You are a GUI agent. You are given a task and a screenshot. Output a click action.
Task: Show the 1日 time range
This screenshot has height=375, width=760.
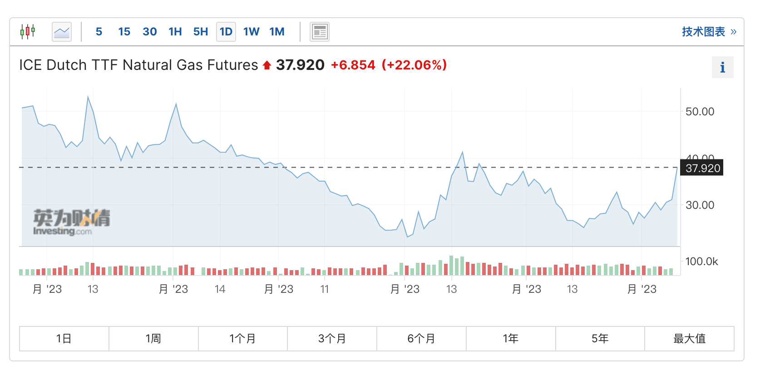64,339
